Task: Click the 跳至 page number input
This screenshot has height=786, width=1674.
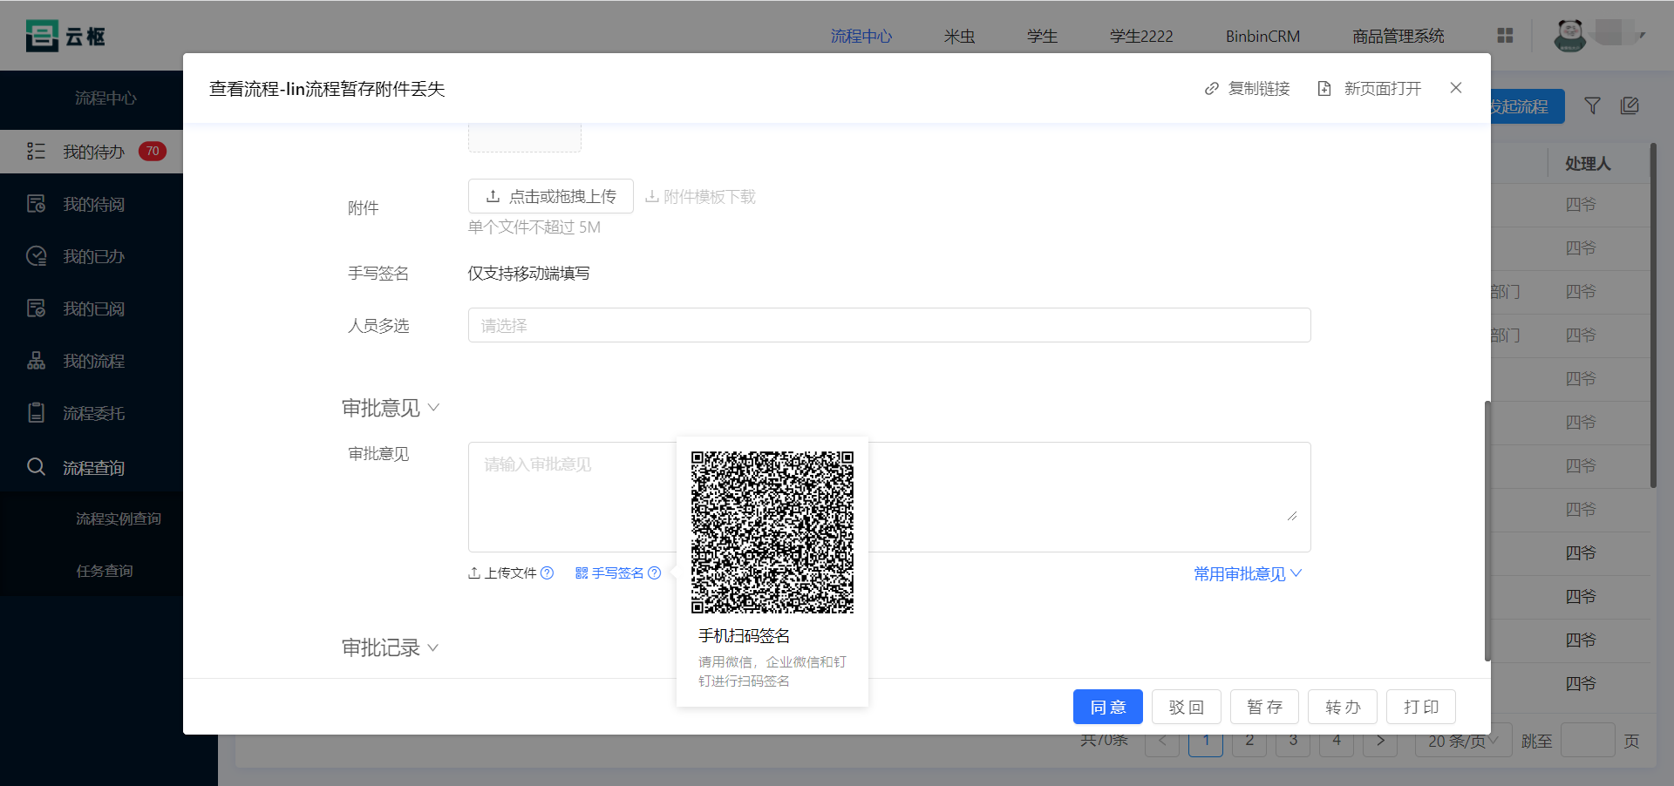Action: (x=1588, y=741)
